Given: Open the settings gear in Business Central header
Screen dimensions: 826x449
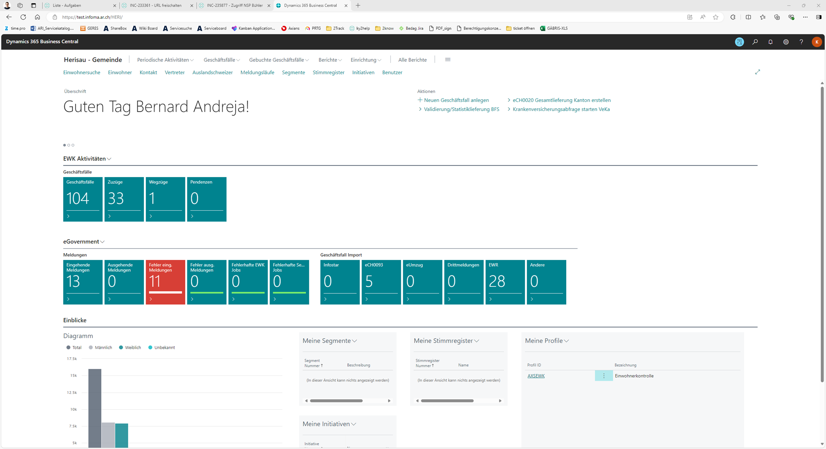Looking at the screenshot, I should click(x=786, y=42).
